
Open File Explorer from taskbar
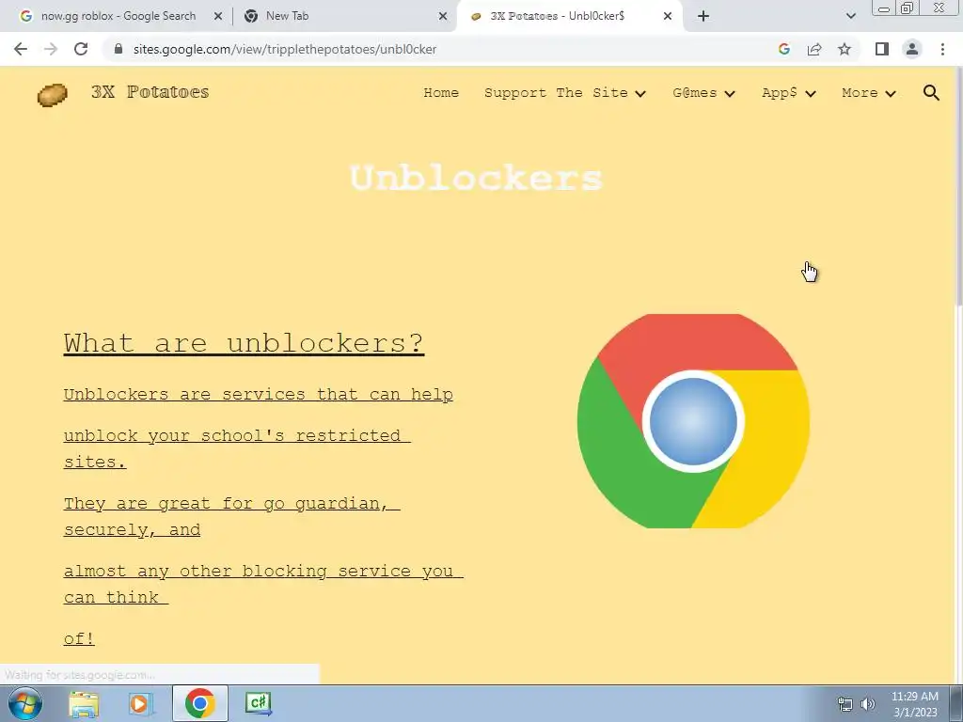click(x=84, y=704)
